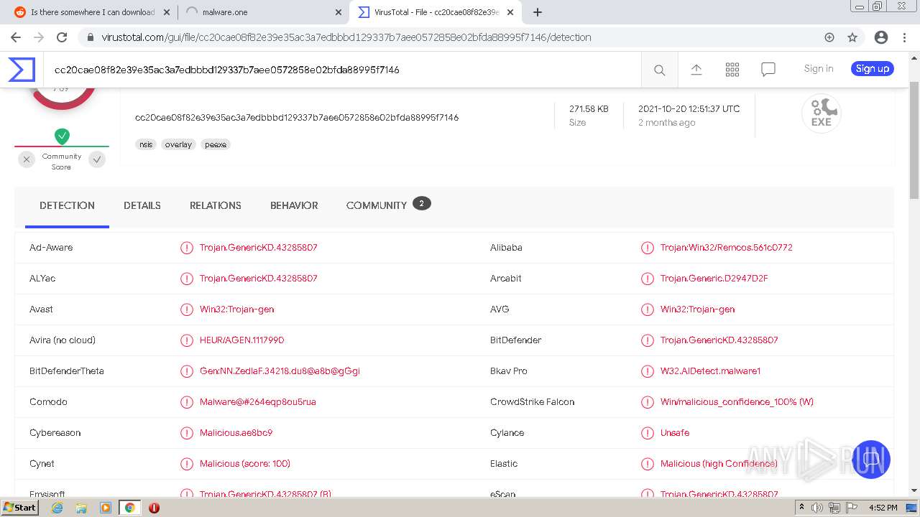The width and height of the screenshot is (920, 517).
Task: Open Chrome three-dot menu
Action: [x=903, y=37]
